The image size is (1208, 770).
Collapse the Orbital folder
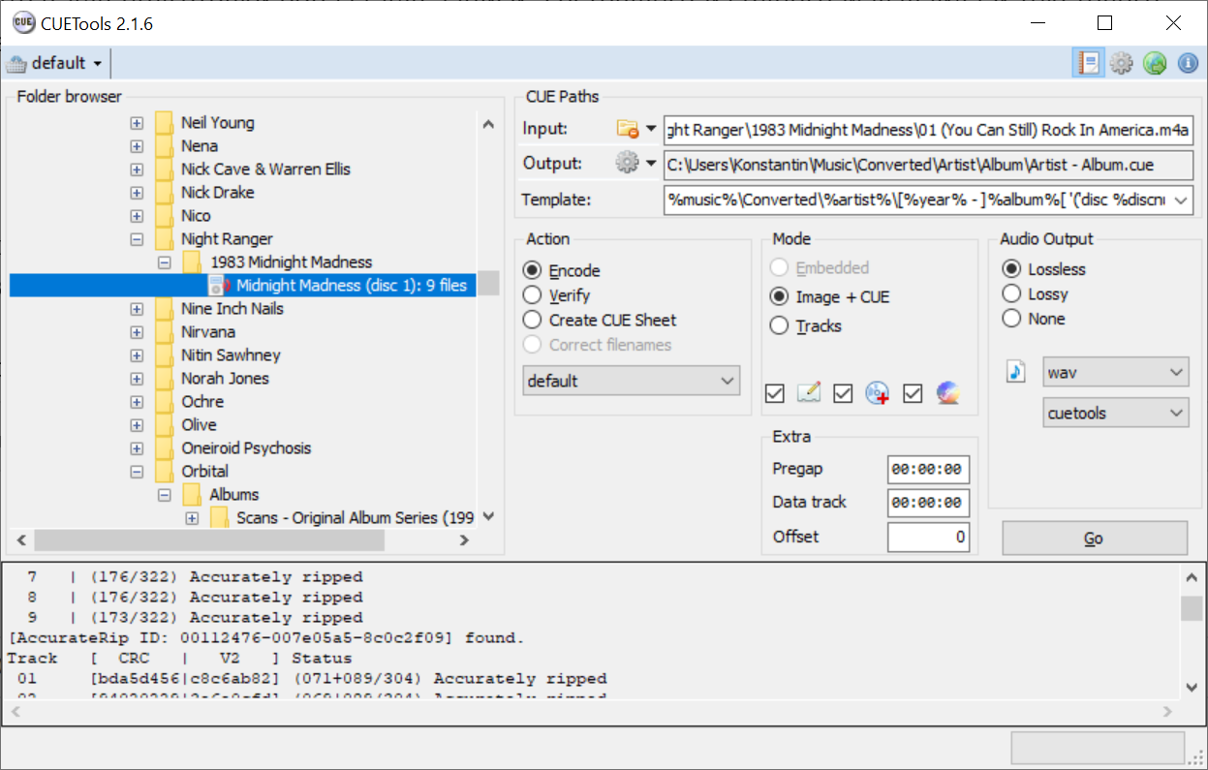[x=137, y=472]
